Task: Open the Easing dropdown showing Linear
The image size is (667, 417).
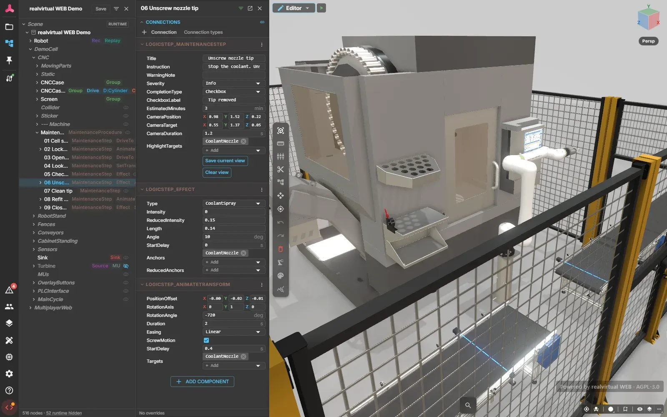Action: (x=234, y=332)
